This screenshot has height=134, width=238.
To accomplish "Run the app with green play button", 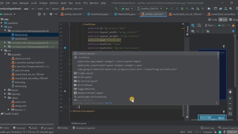I will point(167,9).
